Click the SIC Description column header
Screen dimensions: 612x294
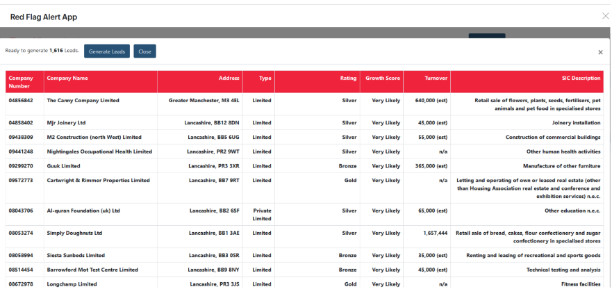click(x=527, y=82)
